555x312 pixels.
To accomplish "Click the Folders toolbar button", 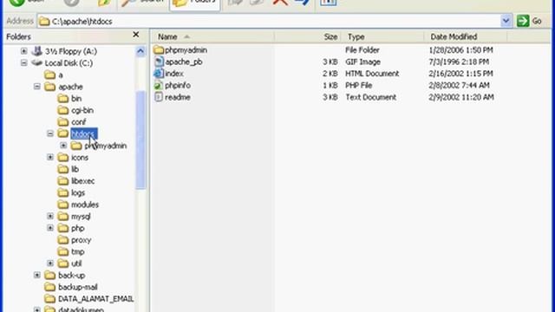I will [x=194, y=4].
